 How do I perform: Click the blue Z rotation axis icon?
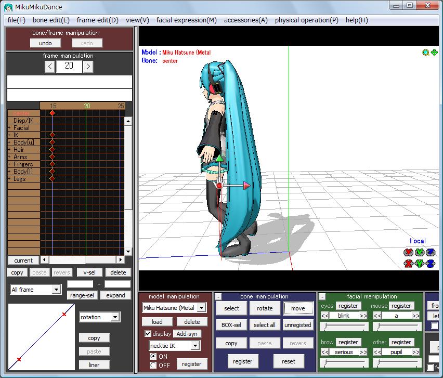click(431, 252)
